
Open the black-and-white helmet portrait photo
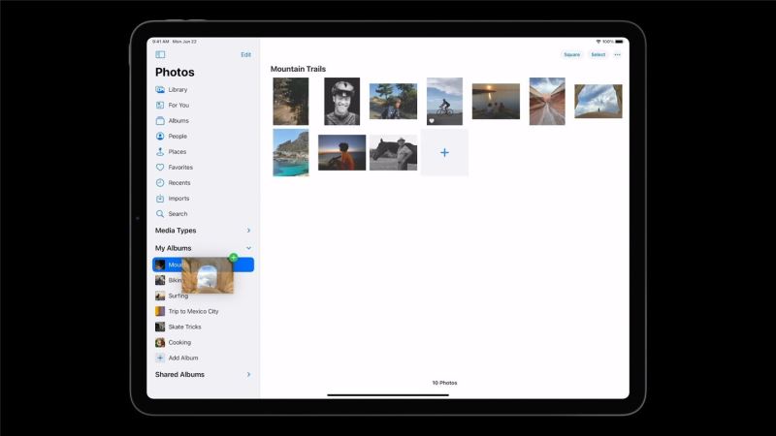click(341, 102)
